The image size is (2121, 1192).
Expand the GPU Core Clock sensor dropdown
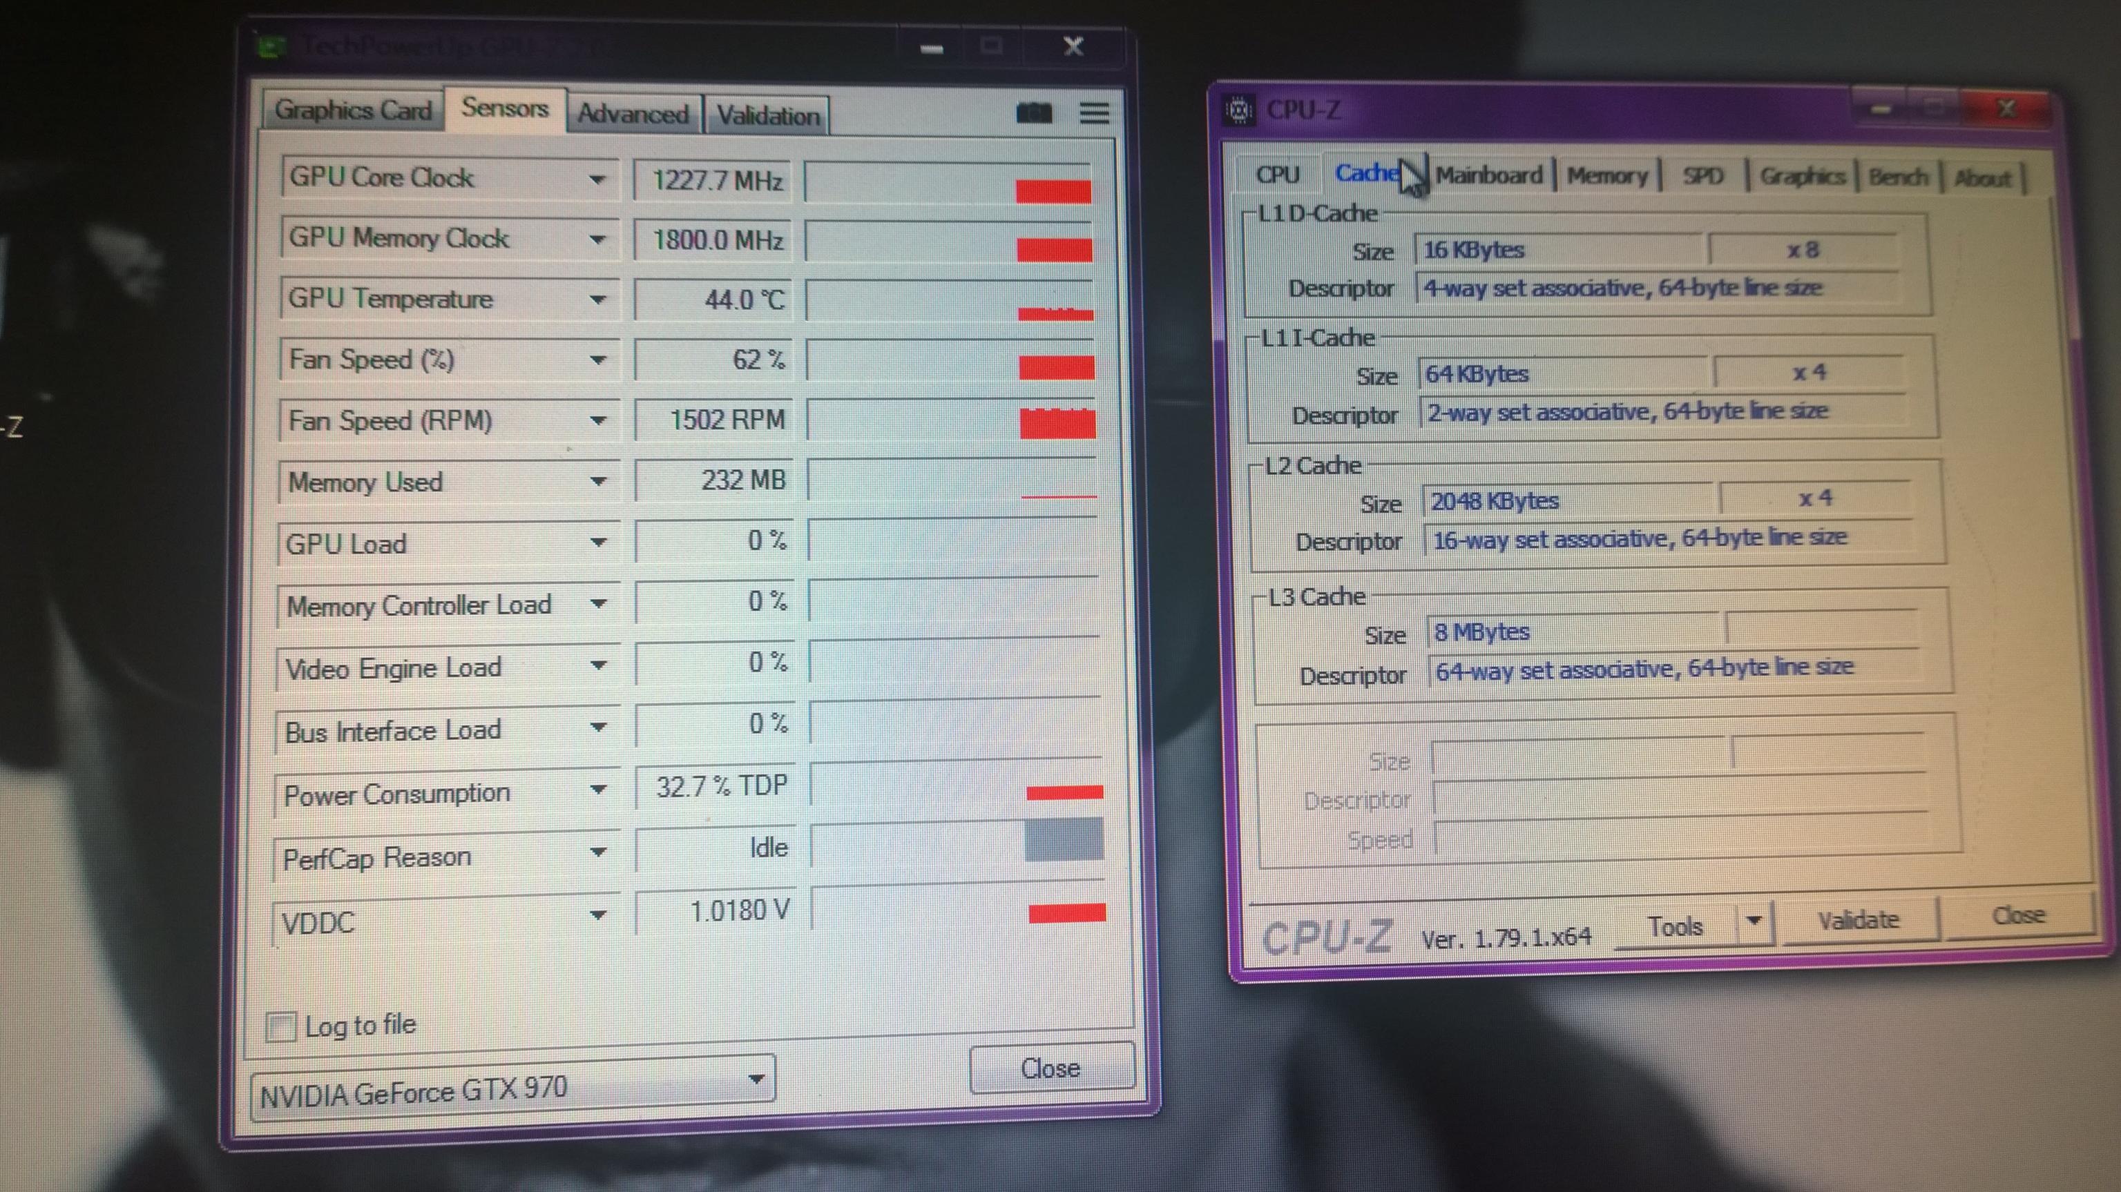click(x=598, y=179)
